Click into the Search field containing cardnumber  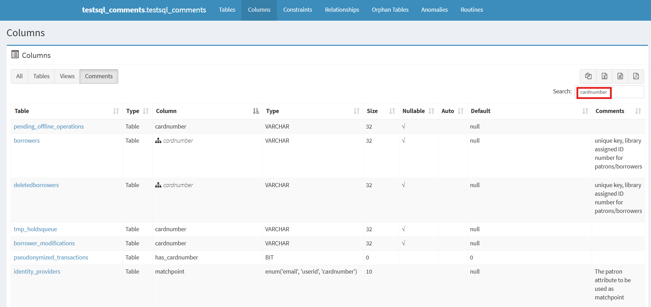[609, 92]
